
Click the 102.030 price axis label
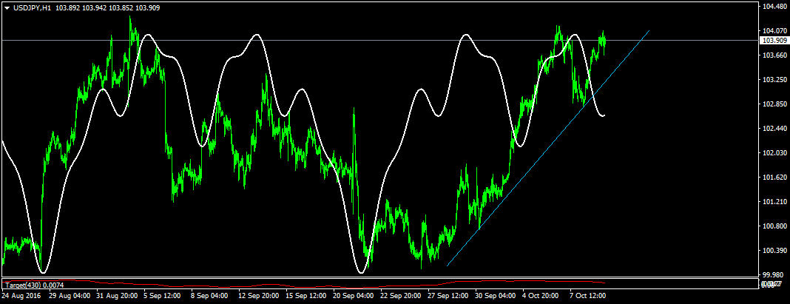[772, 153]
